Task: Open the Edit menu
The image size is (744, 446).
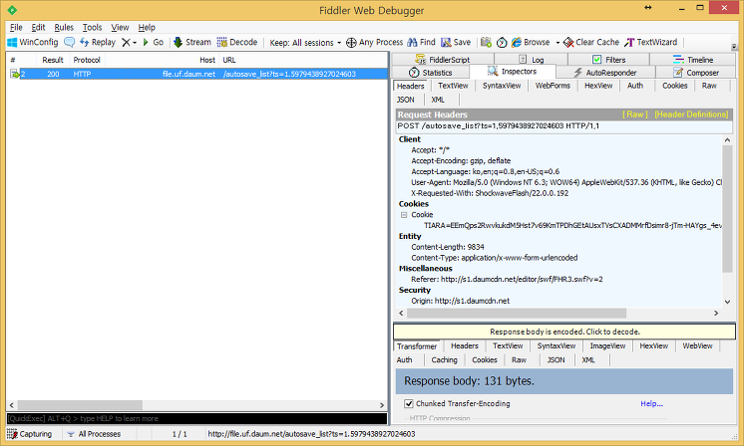Action: [39, 27]
